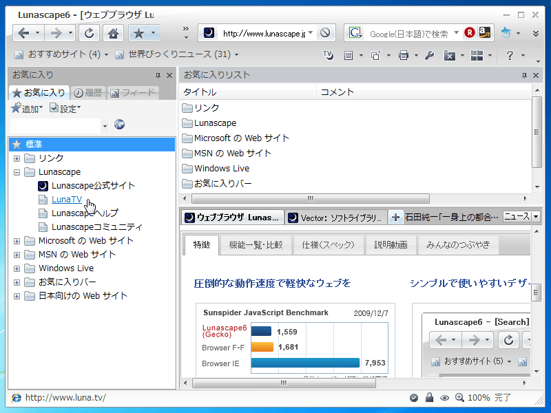Select the ウェブブラウザ Lunas... browser tab

click(x=233, y=218)
